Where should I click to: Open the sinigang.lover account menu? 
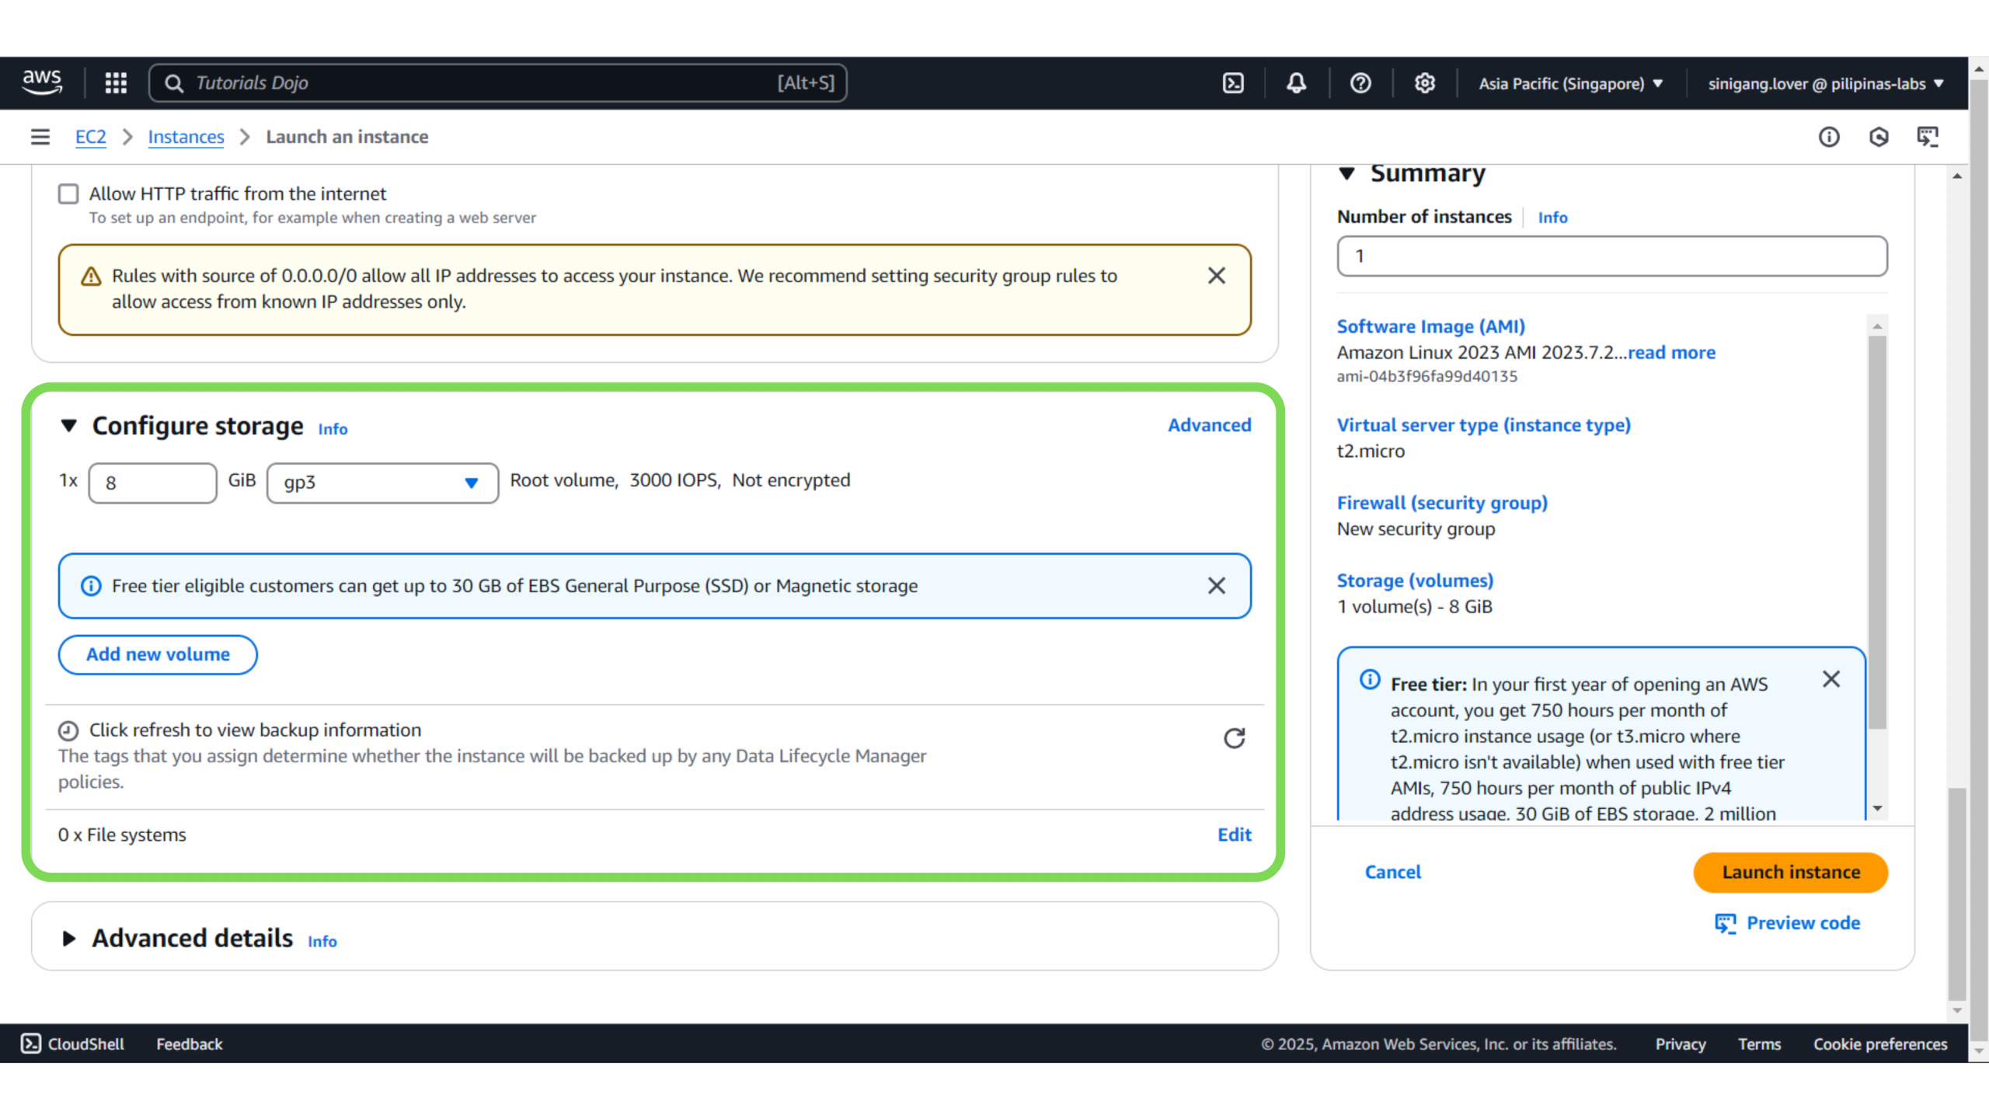(1825, 83)
